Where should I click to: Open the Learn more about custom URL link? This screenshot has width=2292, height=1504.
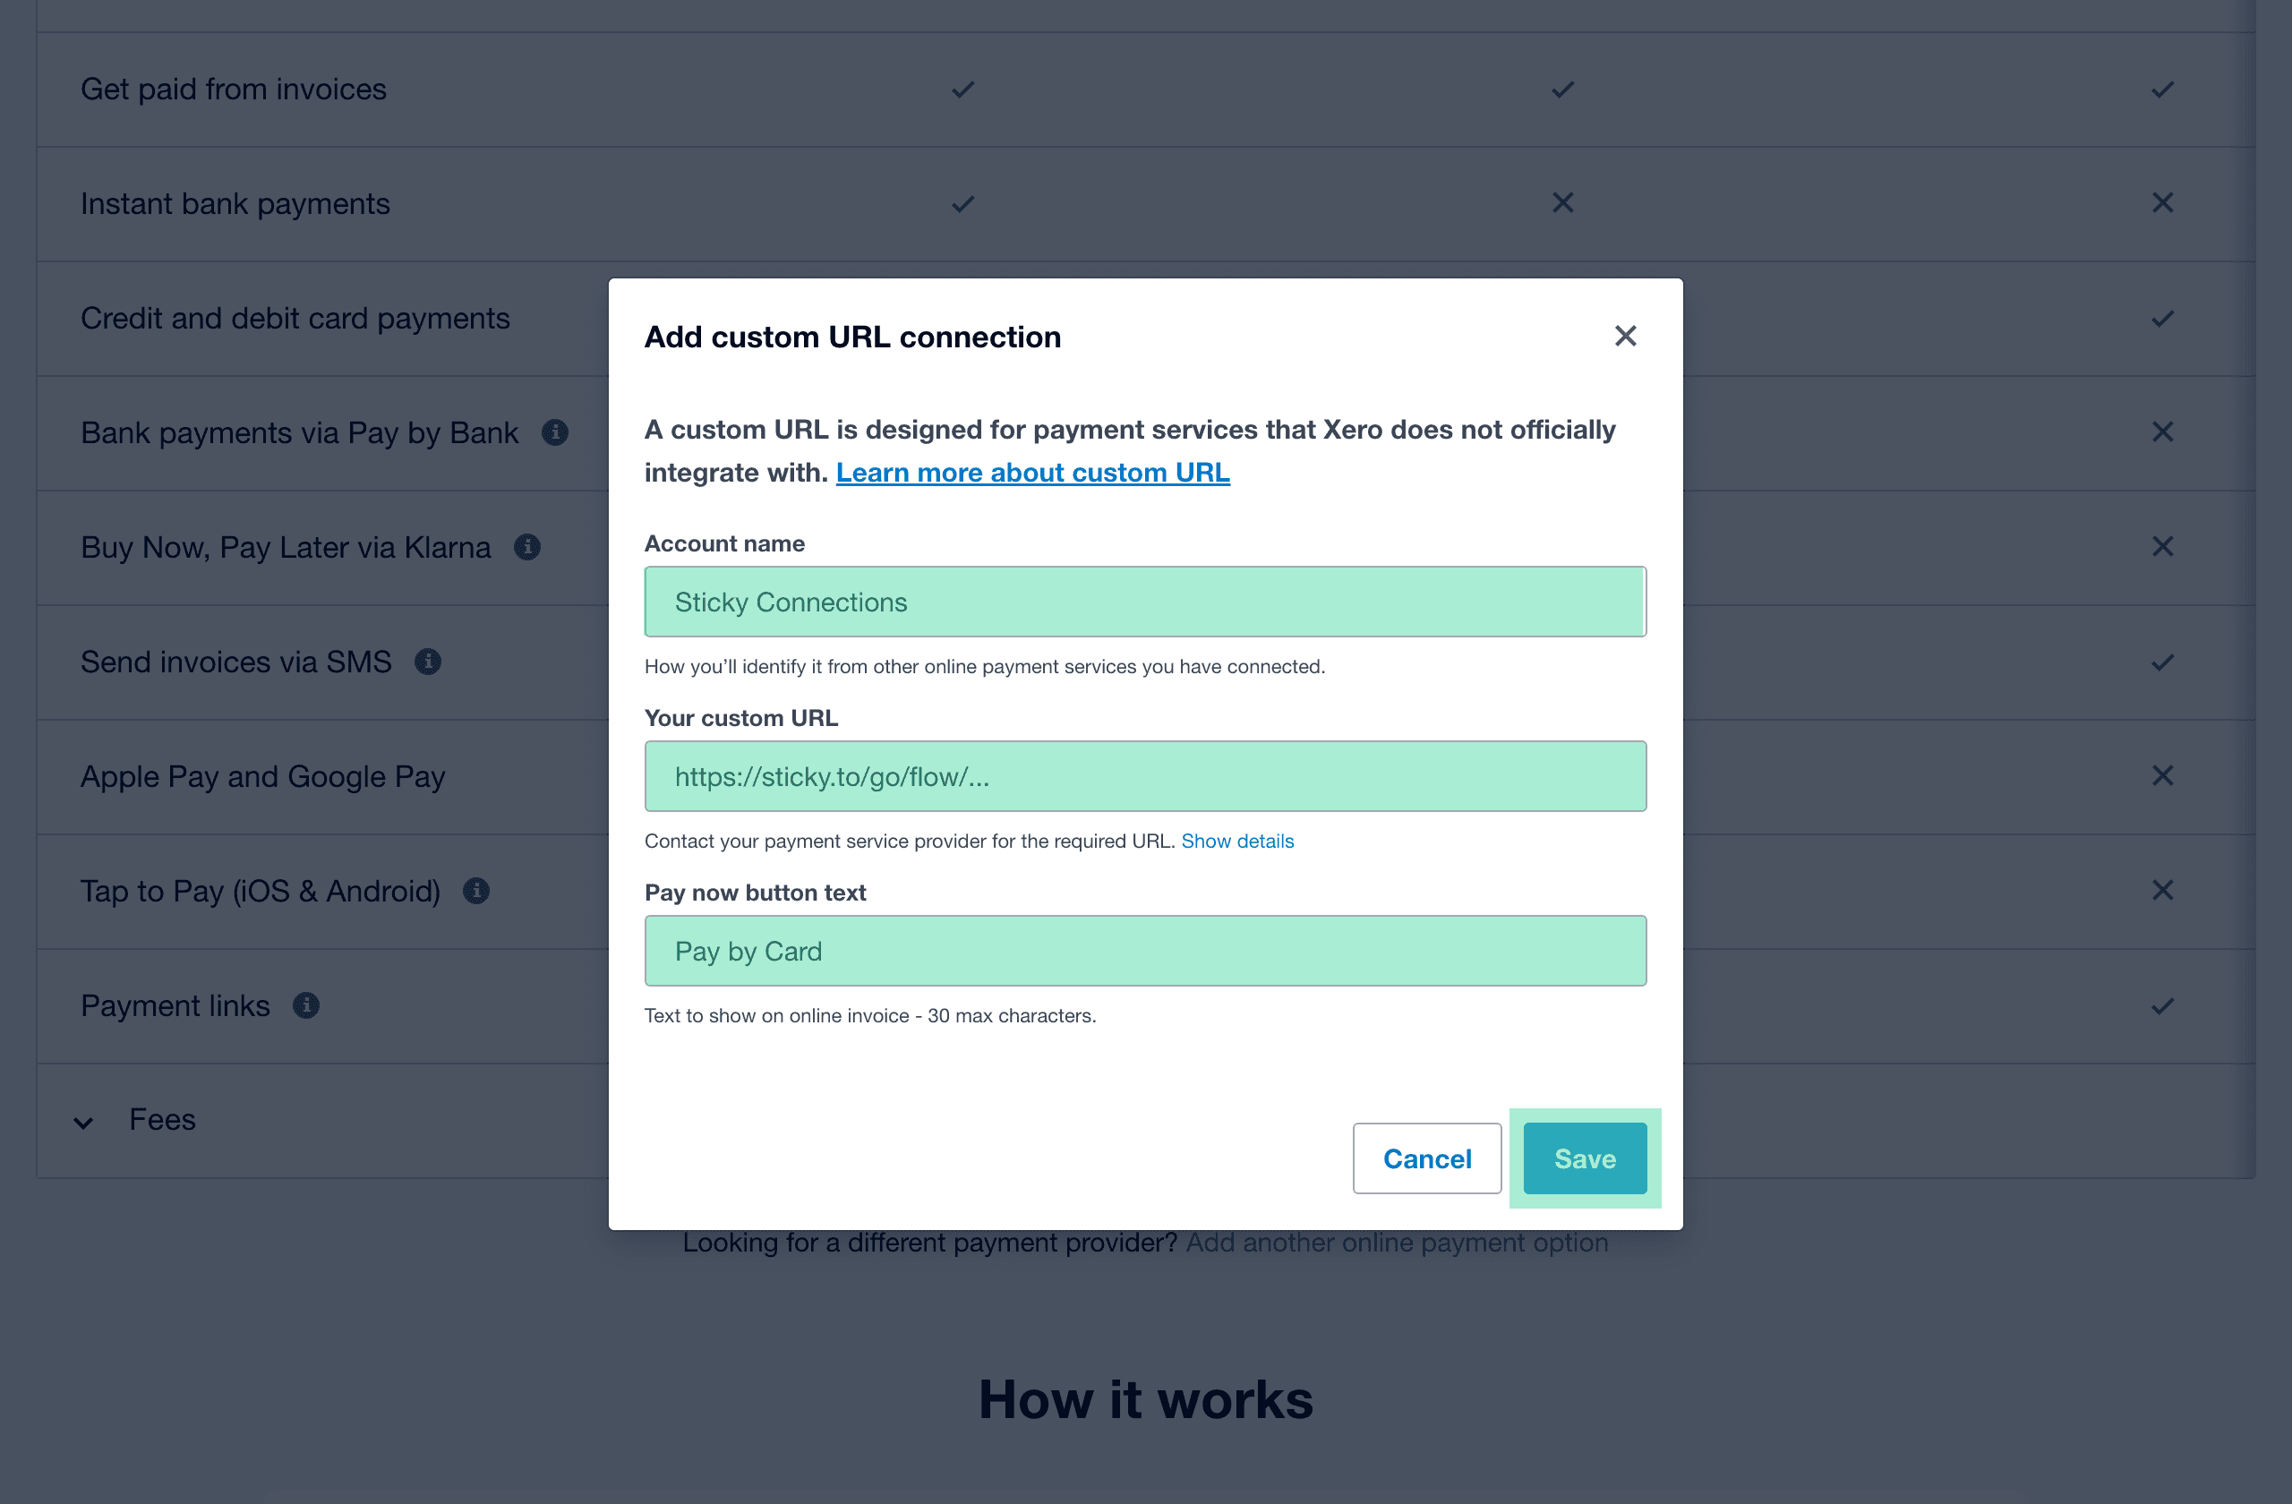click(x=1032, y=473)
